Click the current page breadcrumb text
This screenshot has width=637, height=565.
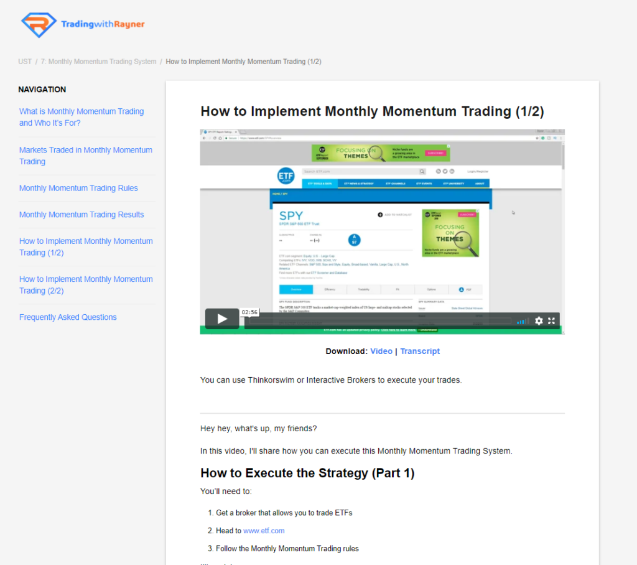243,62
